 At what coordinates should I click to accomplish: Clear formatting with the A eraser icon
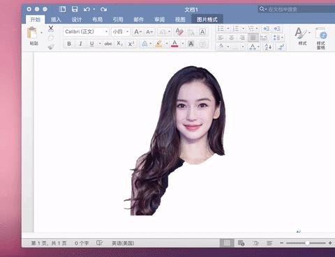coord(179,32)
